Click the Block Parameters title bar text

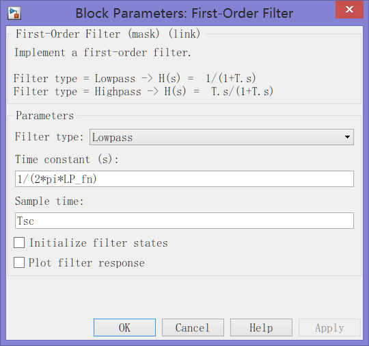tap(184, 13)
